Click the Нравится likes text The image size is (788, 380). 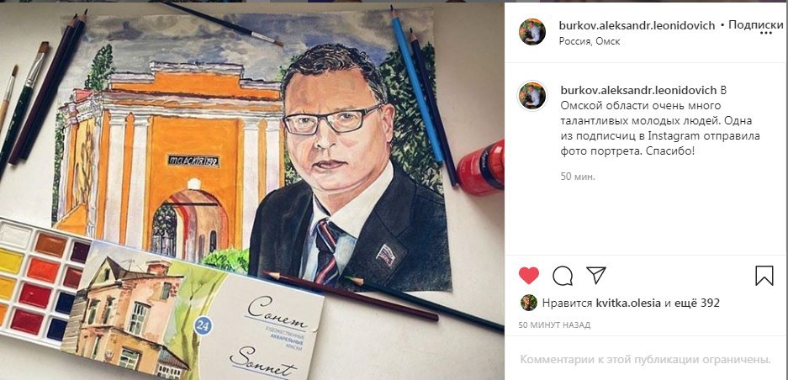click(x=568, y=303)
